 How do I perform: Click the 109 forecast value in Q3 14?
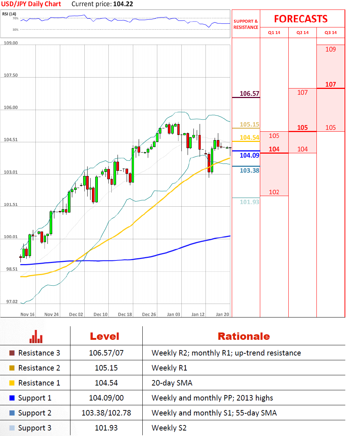tap(330, 49)
